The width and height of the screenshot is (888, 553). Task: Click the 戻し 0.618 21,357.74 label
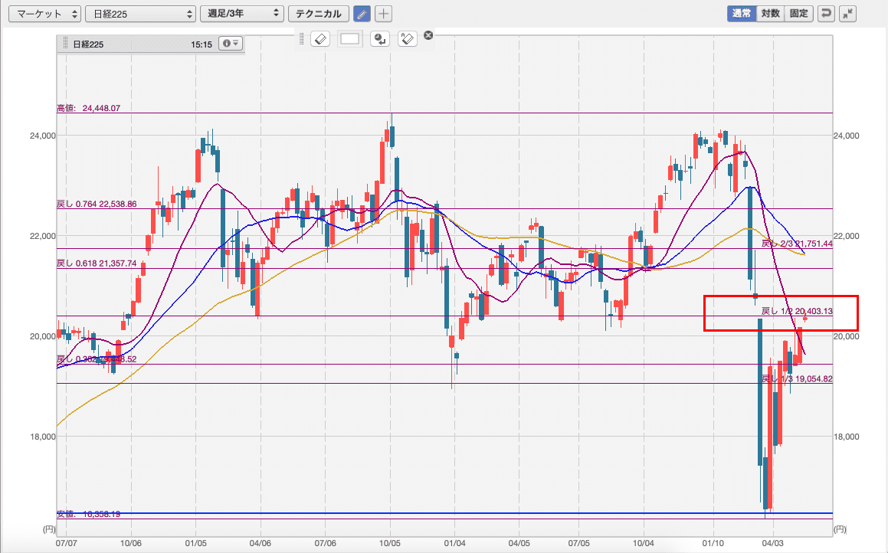pos(97,263)
